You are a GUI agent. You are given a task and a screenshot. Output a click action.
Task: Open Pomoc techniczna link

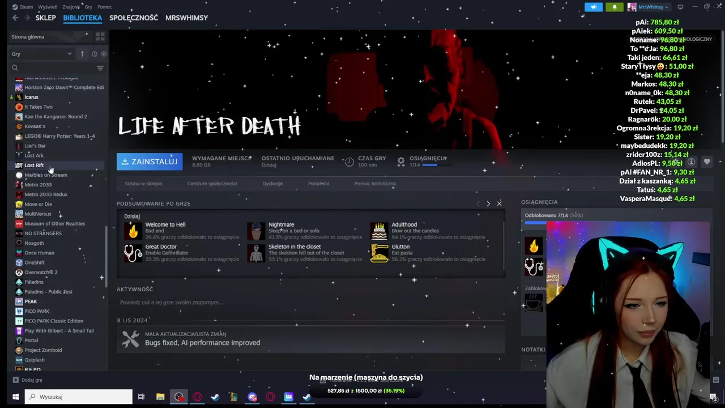(375, 184)
